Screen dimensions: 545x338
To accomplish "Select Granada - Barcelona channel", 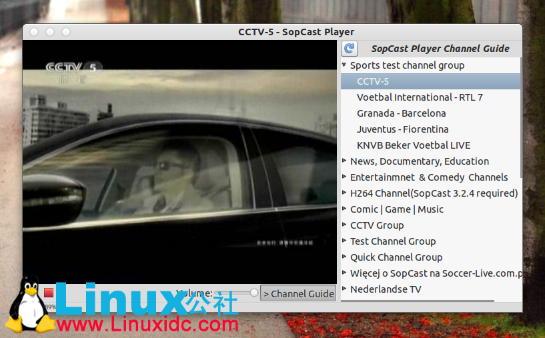I will (x=401, y=113).
